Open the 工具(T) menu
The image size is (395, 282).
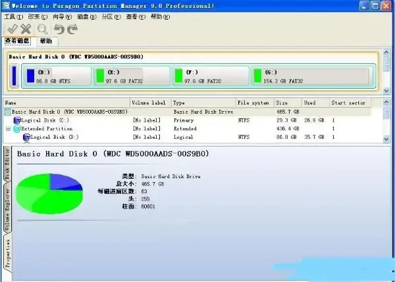[x=13, y=17]
